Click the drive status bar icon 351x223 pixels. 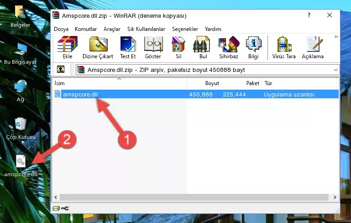(56, 208)
